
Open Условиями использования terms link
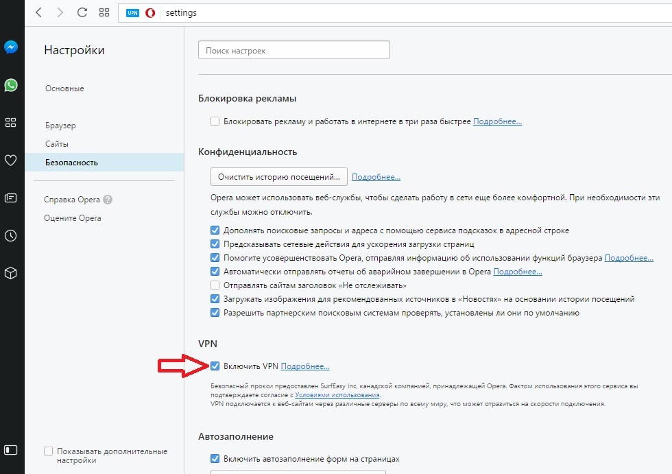[x=337, y=395]
